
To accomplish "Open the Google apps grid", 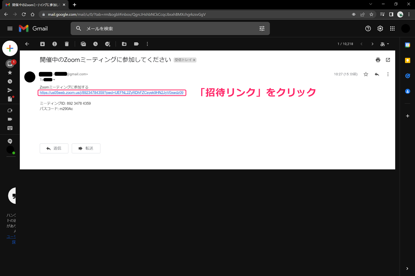I will coord(392,28).
